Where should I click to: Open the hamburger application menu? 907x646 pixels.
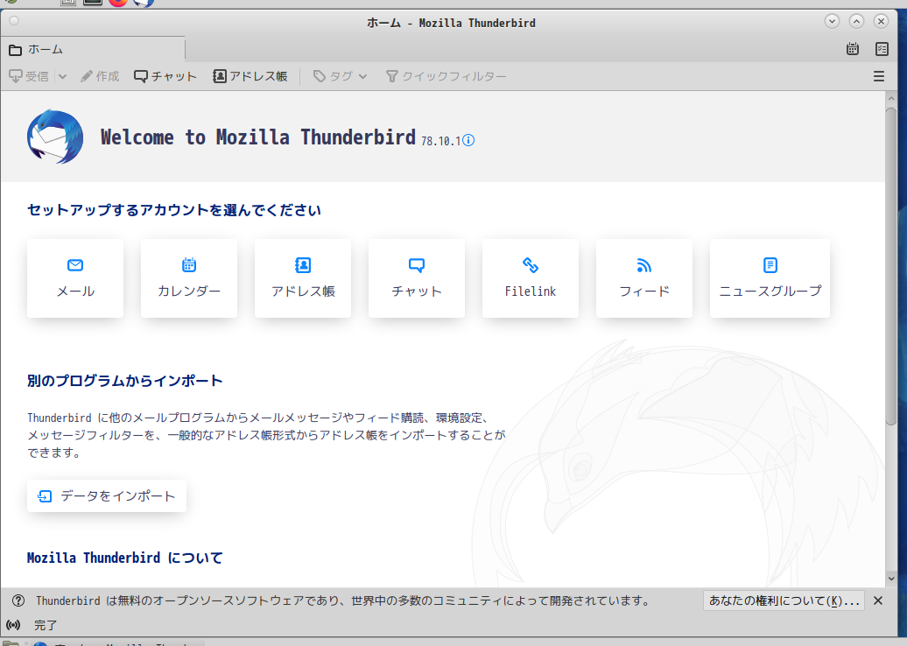(x=879, y=76)
